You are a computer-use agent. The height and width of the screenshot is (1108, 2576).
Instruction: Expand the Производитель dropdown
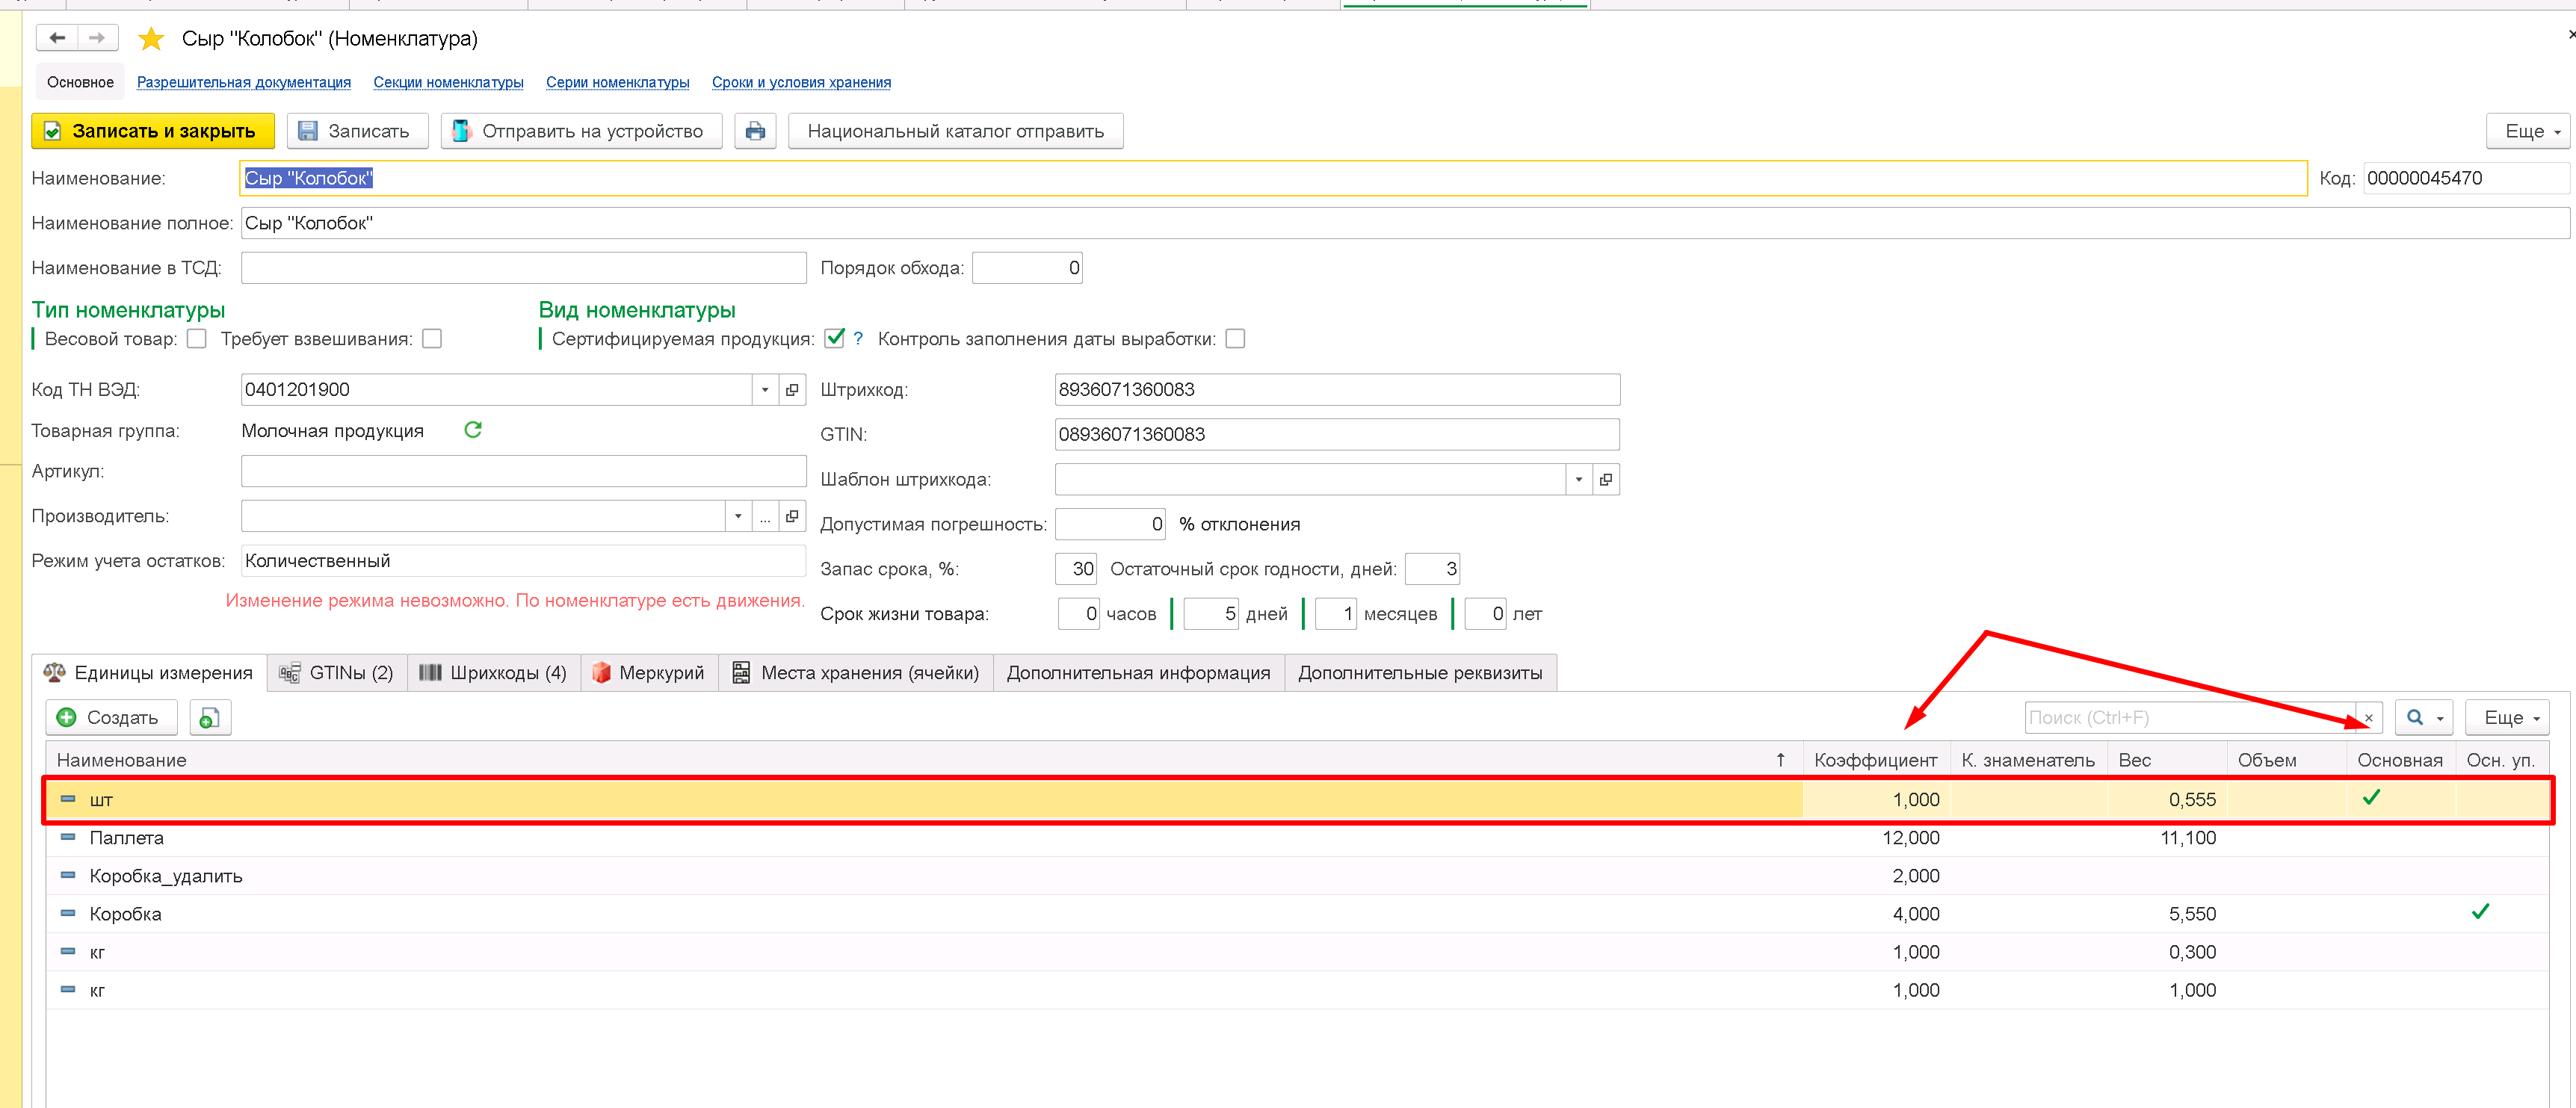[738, 516]
